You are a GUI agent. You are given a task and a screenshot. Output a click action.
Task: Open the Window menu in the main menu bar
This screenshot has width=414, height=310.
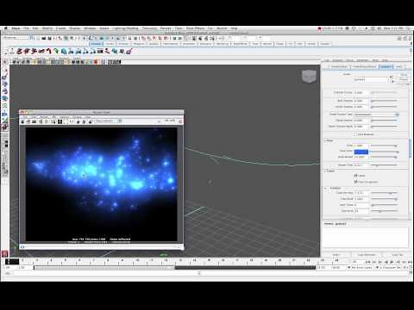coord(90,28)
